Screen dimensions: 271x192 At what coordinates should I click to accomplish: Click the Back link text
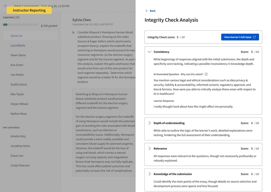click(152, 11)
